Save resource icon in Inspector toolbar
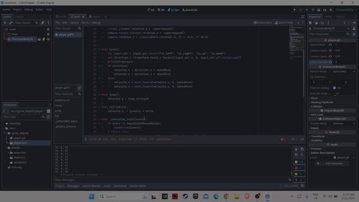The width and height of the screenshot is (359, 202). [x=322, y=23]
